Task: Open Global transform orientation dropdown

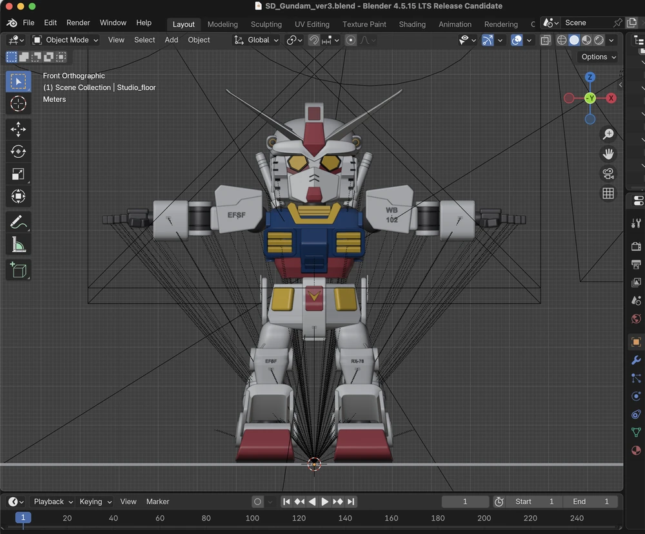Action: tap(256, 40)
